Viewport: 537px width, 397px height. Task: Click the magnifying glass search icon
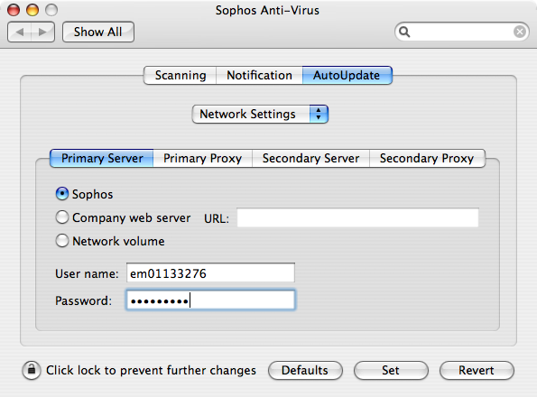(x=404, y=32)
